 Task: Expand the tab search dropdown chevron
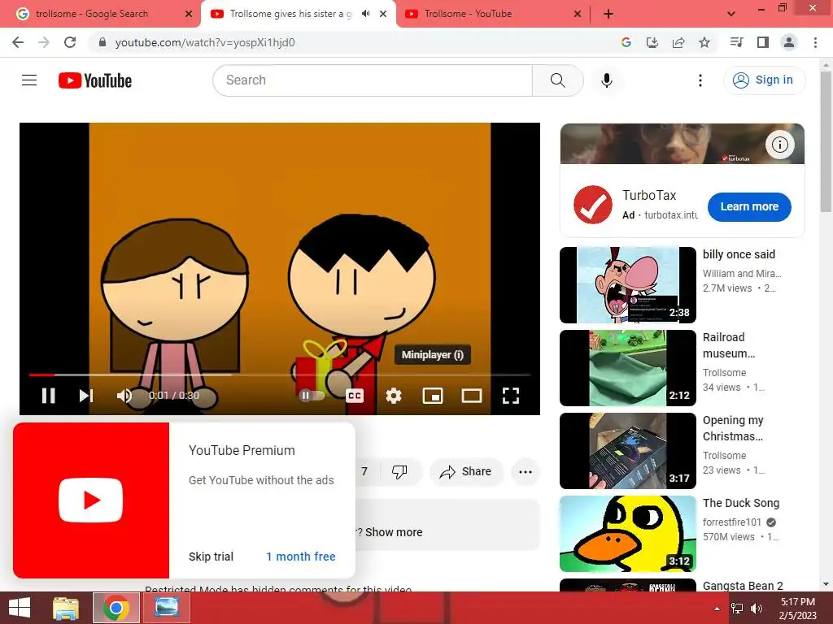(x=731, y=14)
